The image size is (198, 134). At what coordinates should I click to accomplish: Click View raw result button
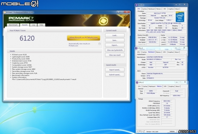(x=115, y=55)
